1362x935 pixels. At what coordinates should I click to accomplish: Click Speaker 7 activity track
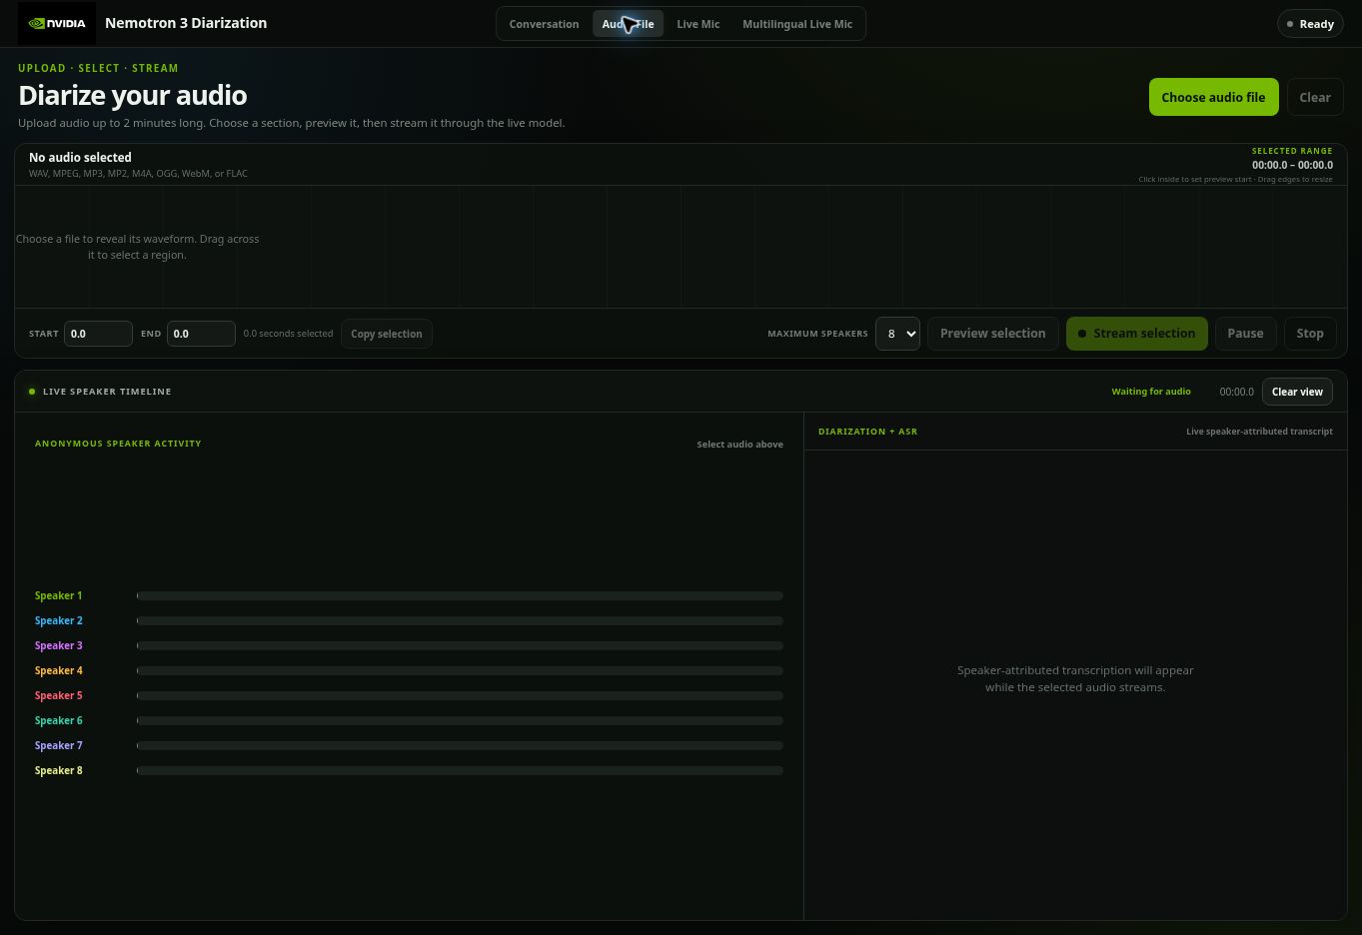click(x=460, y=745)
